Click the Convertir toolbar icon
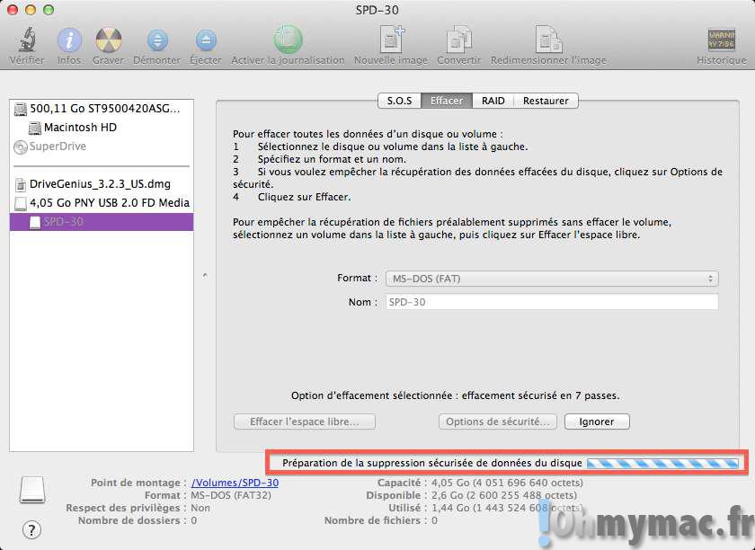 [458, 40]
